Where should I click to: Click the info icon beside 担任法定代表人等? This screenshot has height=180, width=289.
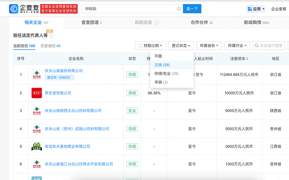[x=51, y=36]
